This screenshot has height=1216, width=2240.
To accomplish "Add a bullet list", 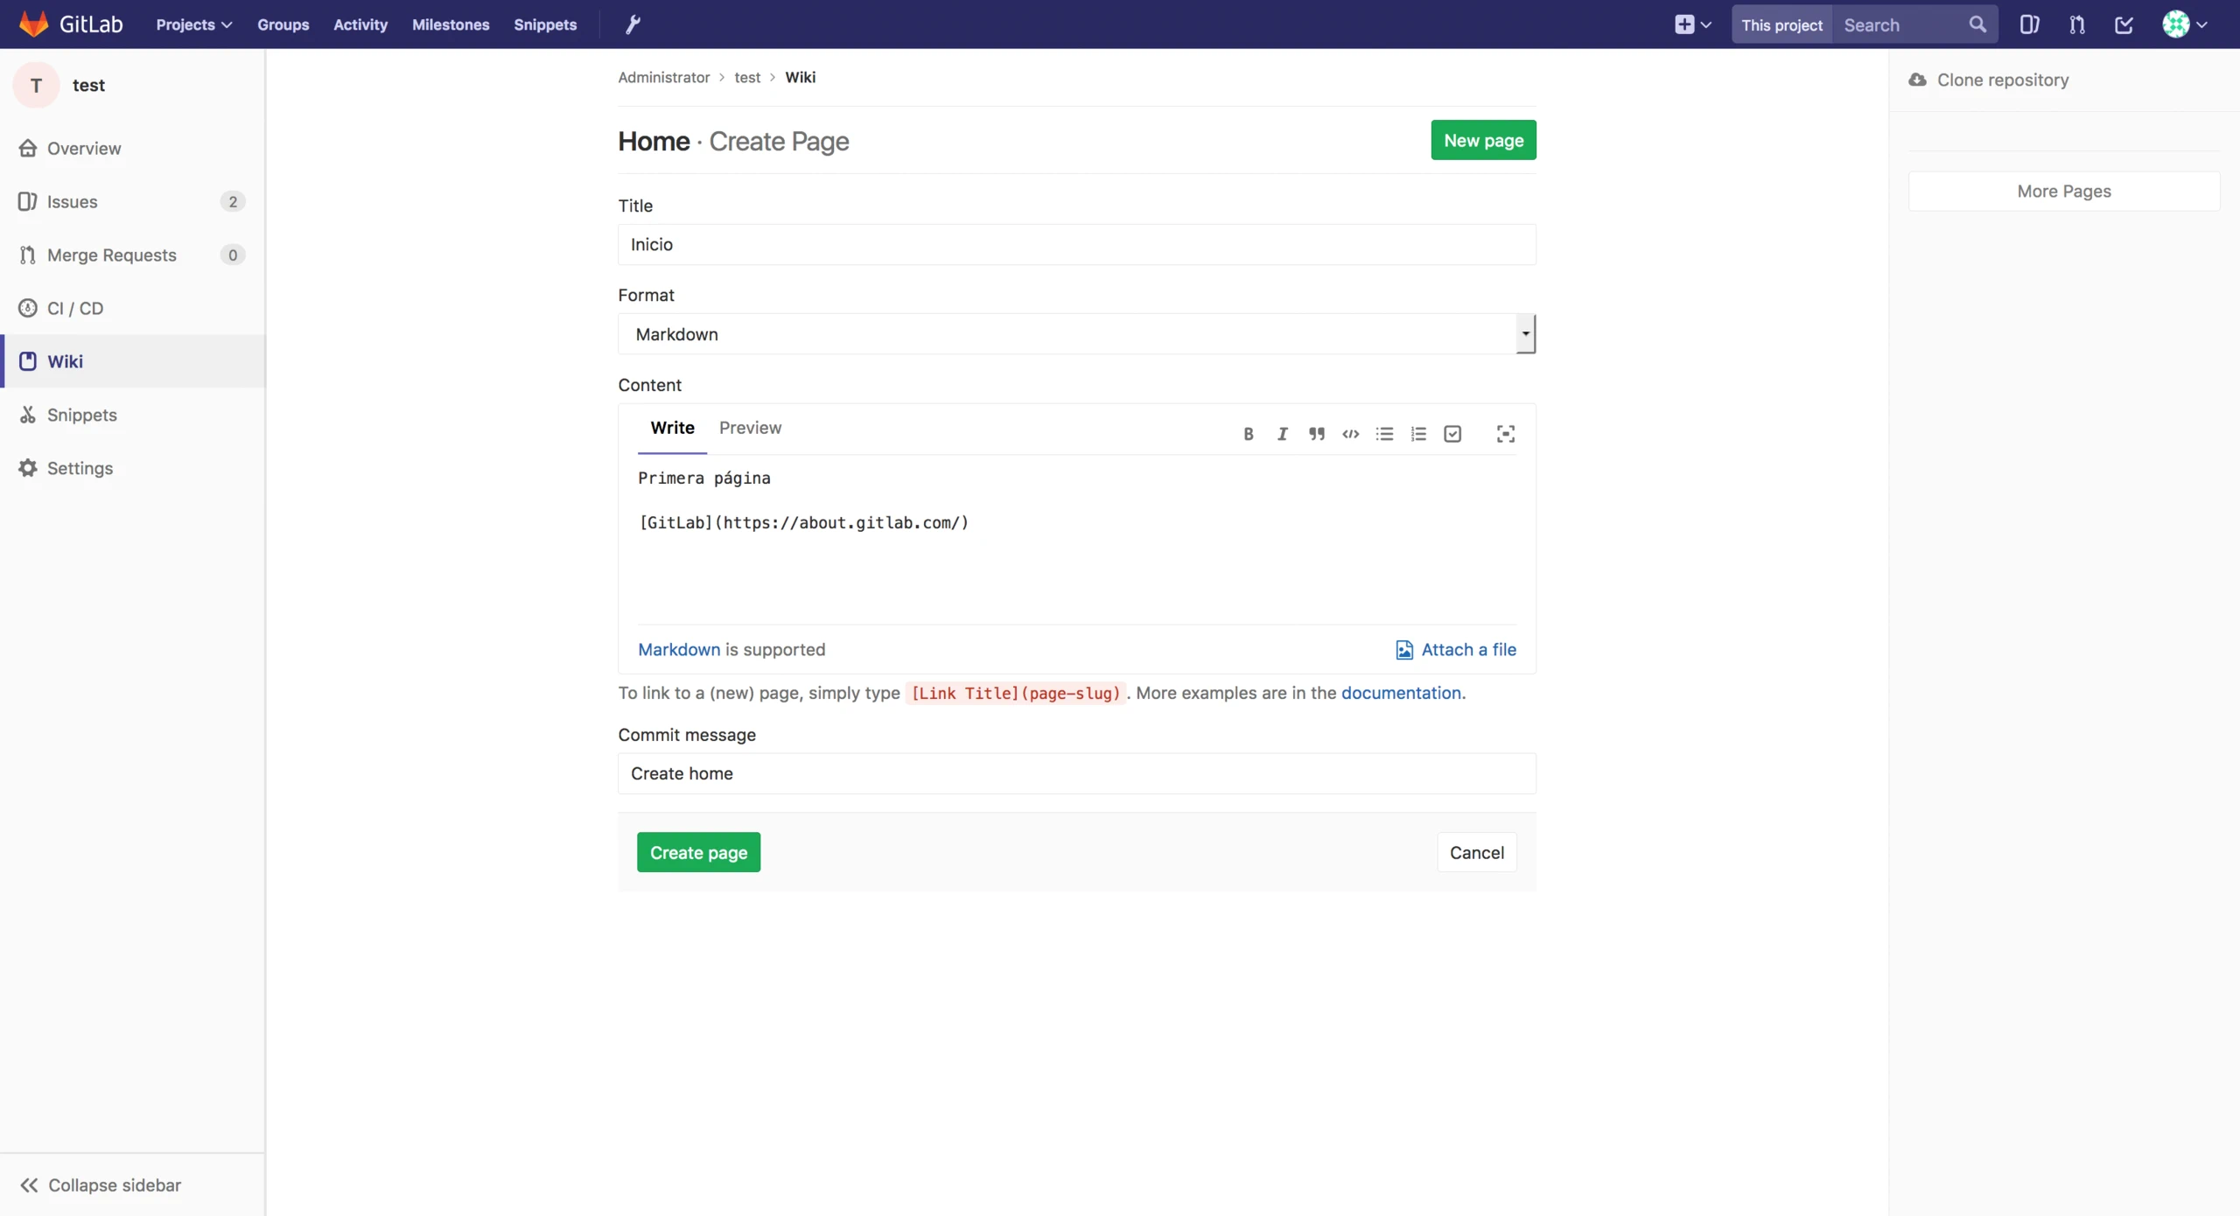I will pos(1384,434).
